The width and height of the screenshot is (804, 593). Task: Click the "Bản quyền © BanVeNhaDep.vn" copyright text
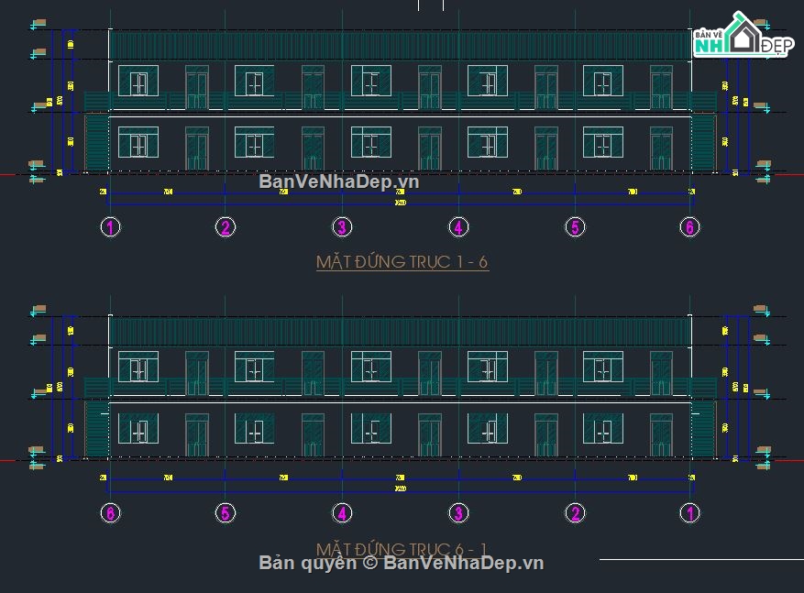[402, 563]
